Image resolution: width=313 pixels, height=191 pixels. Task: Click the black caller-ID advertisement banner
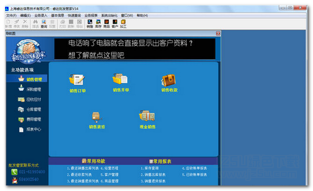point(135,49)
